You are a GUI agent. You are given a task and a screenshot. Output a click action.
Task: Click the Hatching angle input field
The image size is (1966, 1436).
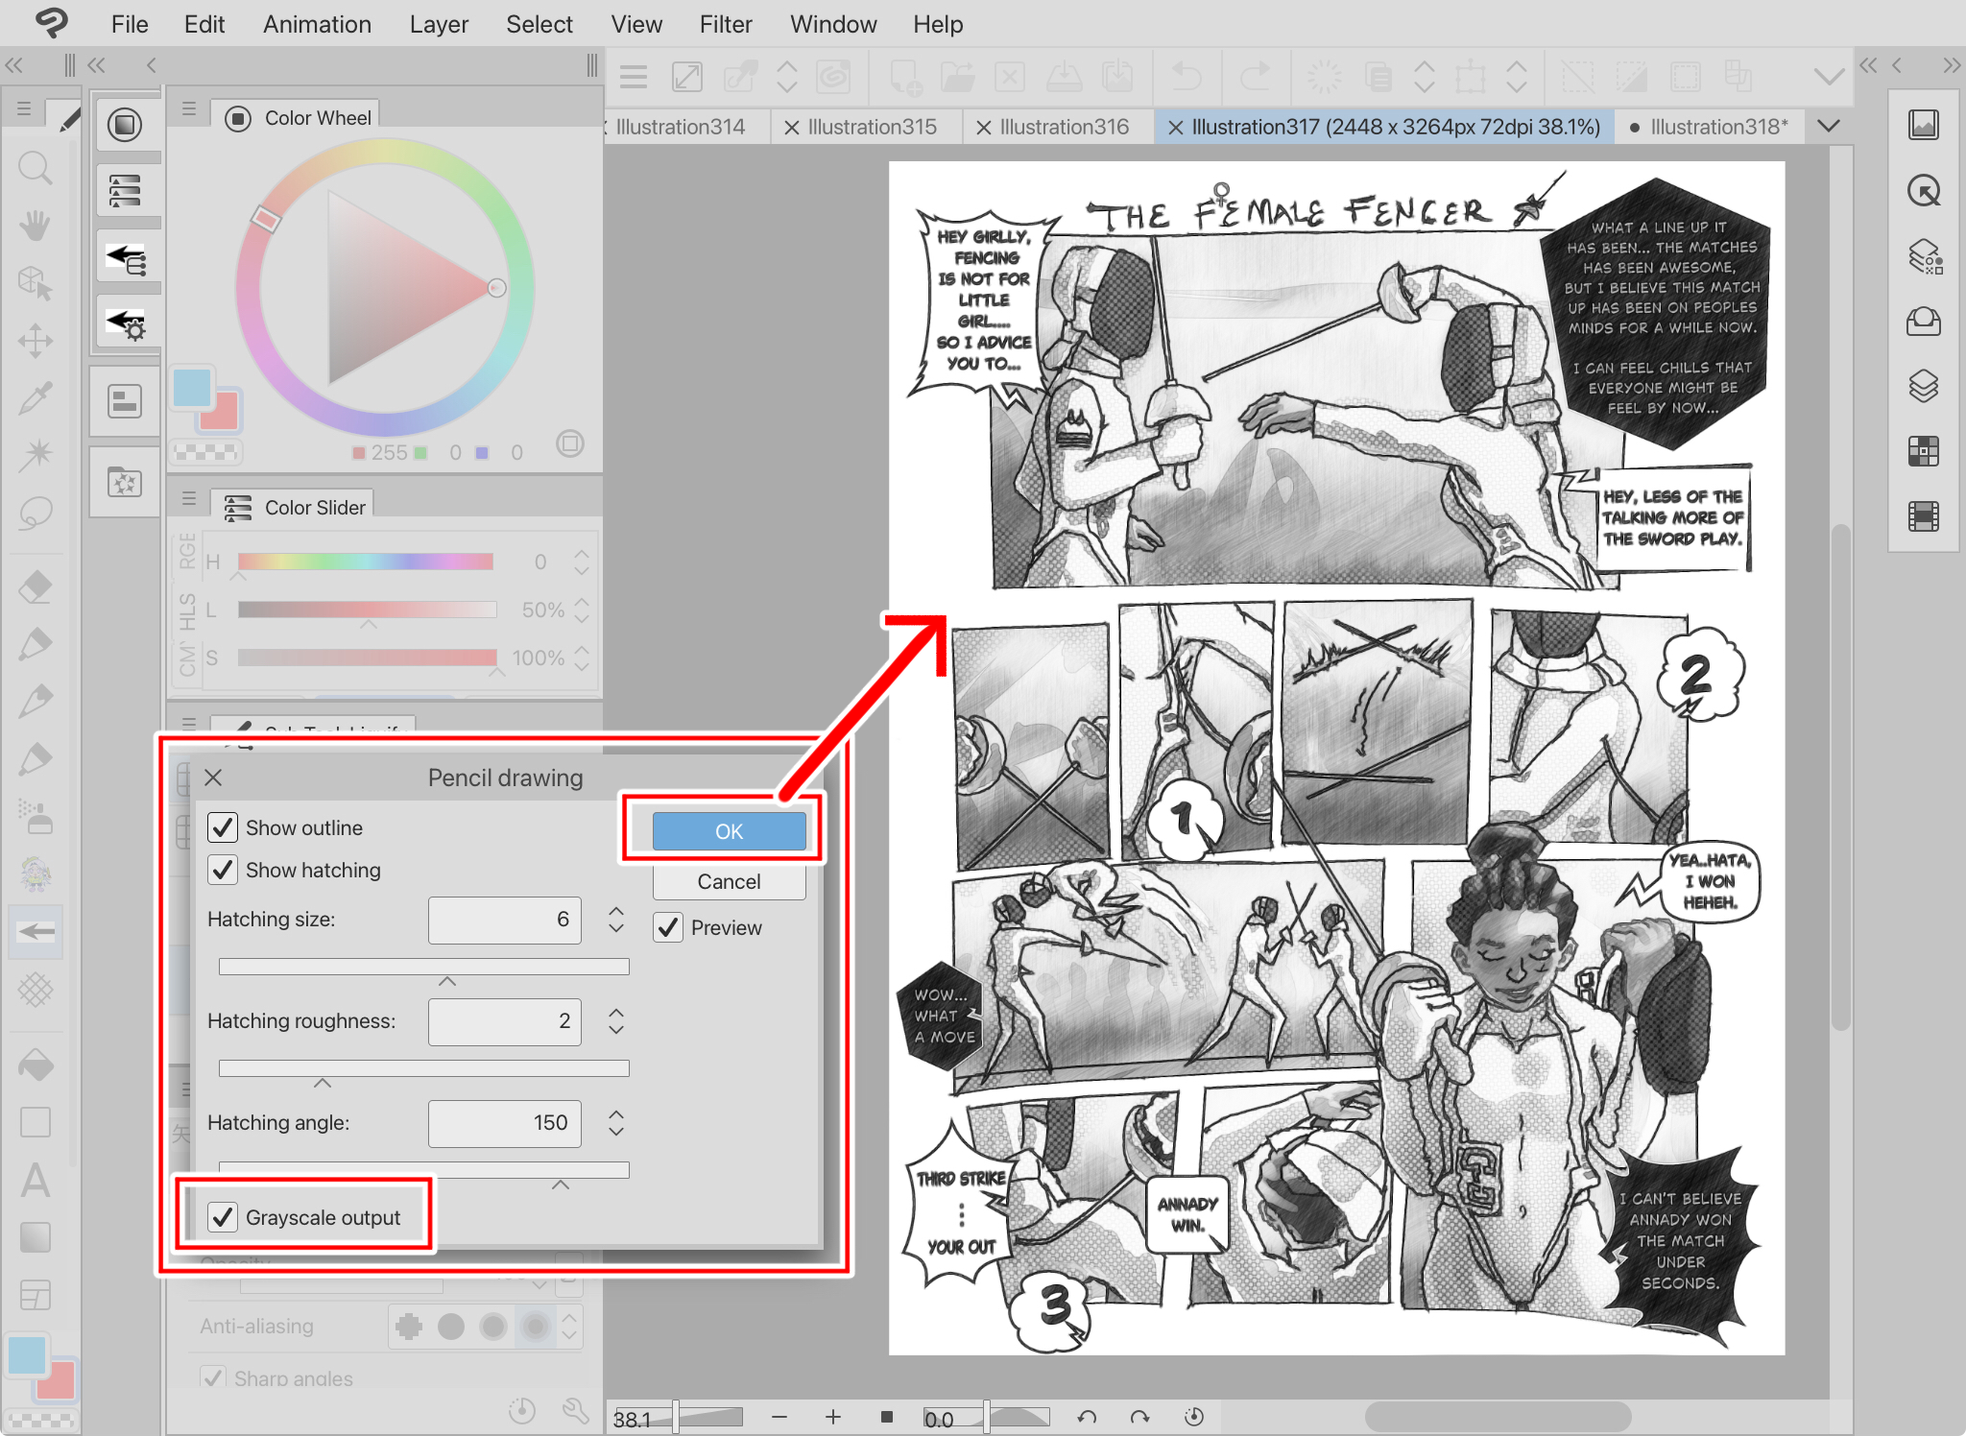(505, 1123)
